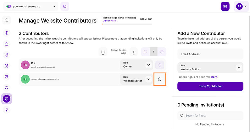Screen dimensions: 250x132
Task: Click the location pin icon in sidebar
Action: (6, 110)
